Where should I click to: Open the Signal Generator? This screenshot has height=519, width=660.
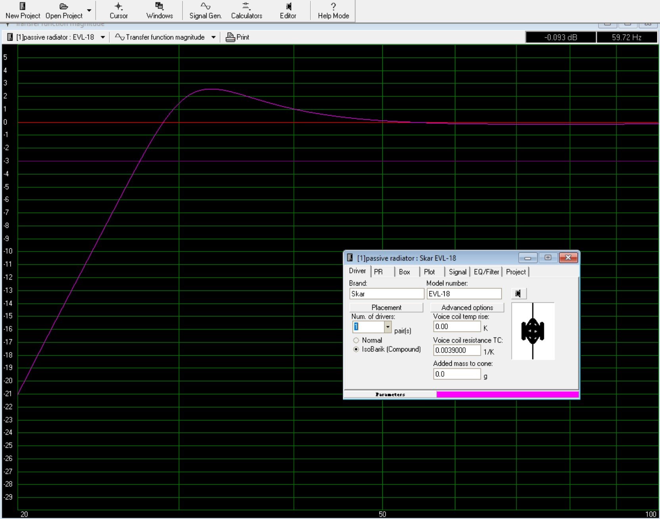click(205, 10)
